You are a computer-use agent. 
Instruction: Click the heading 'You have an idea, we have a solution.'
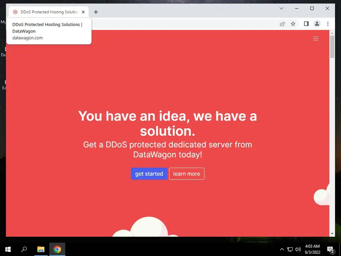tap(168, 123)
